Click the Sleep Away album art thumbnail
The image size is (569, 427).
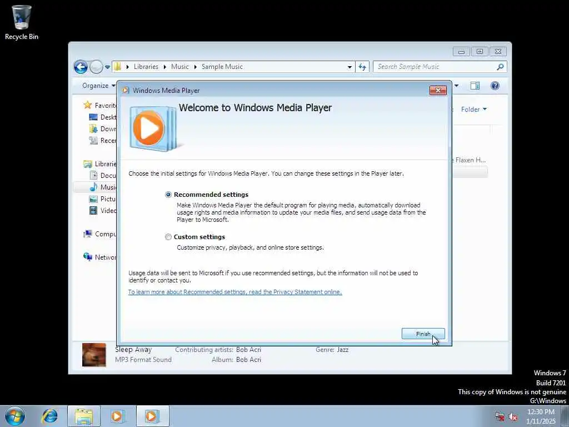tap(94, 355)
